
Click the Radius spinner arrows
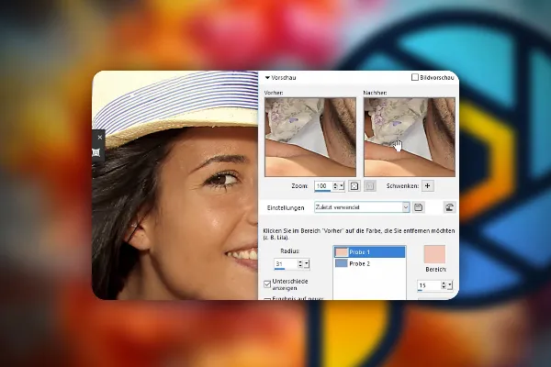coord(300,263)
